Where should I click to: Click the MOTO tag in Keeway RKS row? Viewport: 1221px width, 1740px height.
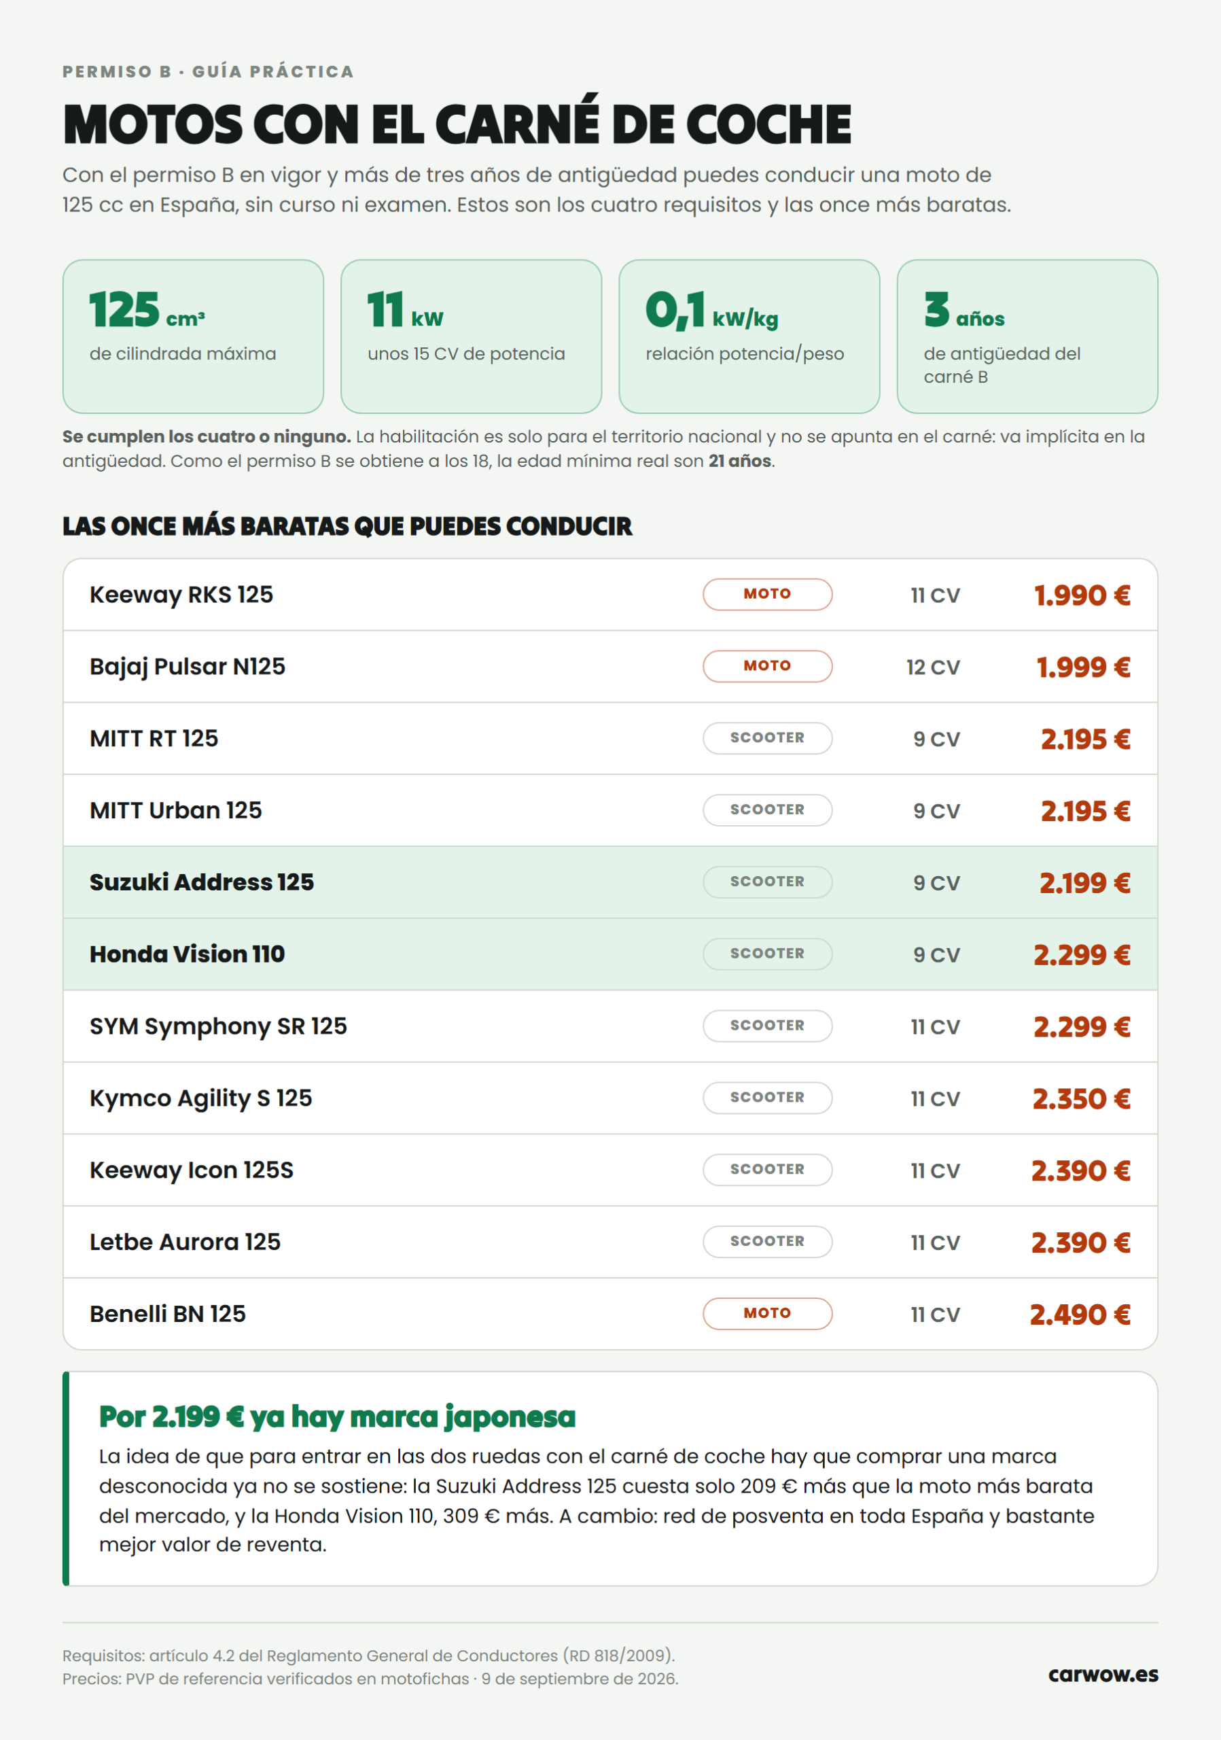tap(767, 594)
